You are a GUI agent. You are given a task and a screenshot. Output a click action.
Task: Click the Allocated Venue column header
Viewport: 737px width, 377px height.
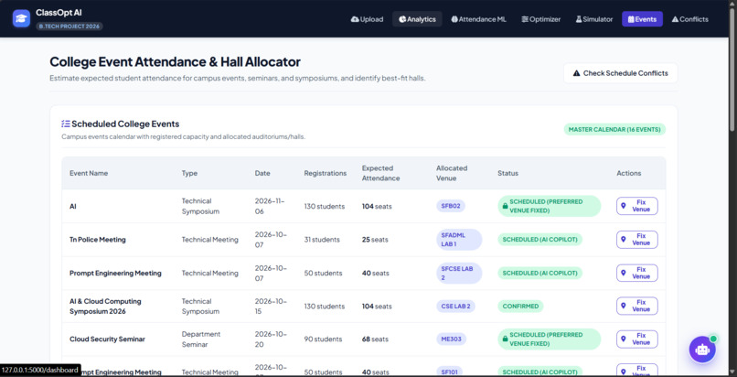(x=452, y=173)
